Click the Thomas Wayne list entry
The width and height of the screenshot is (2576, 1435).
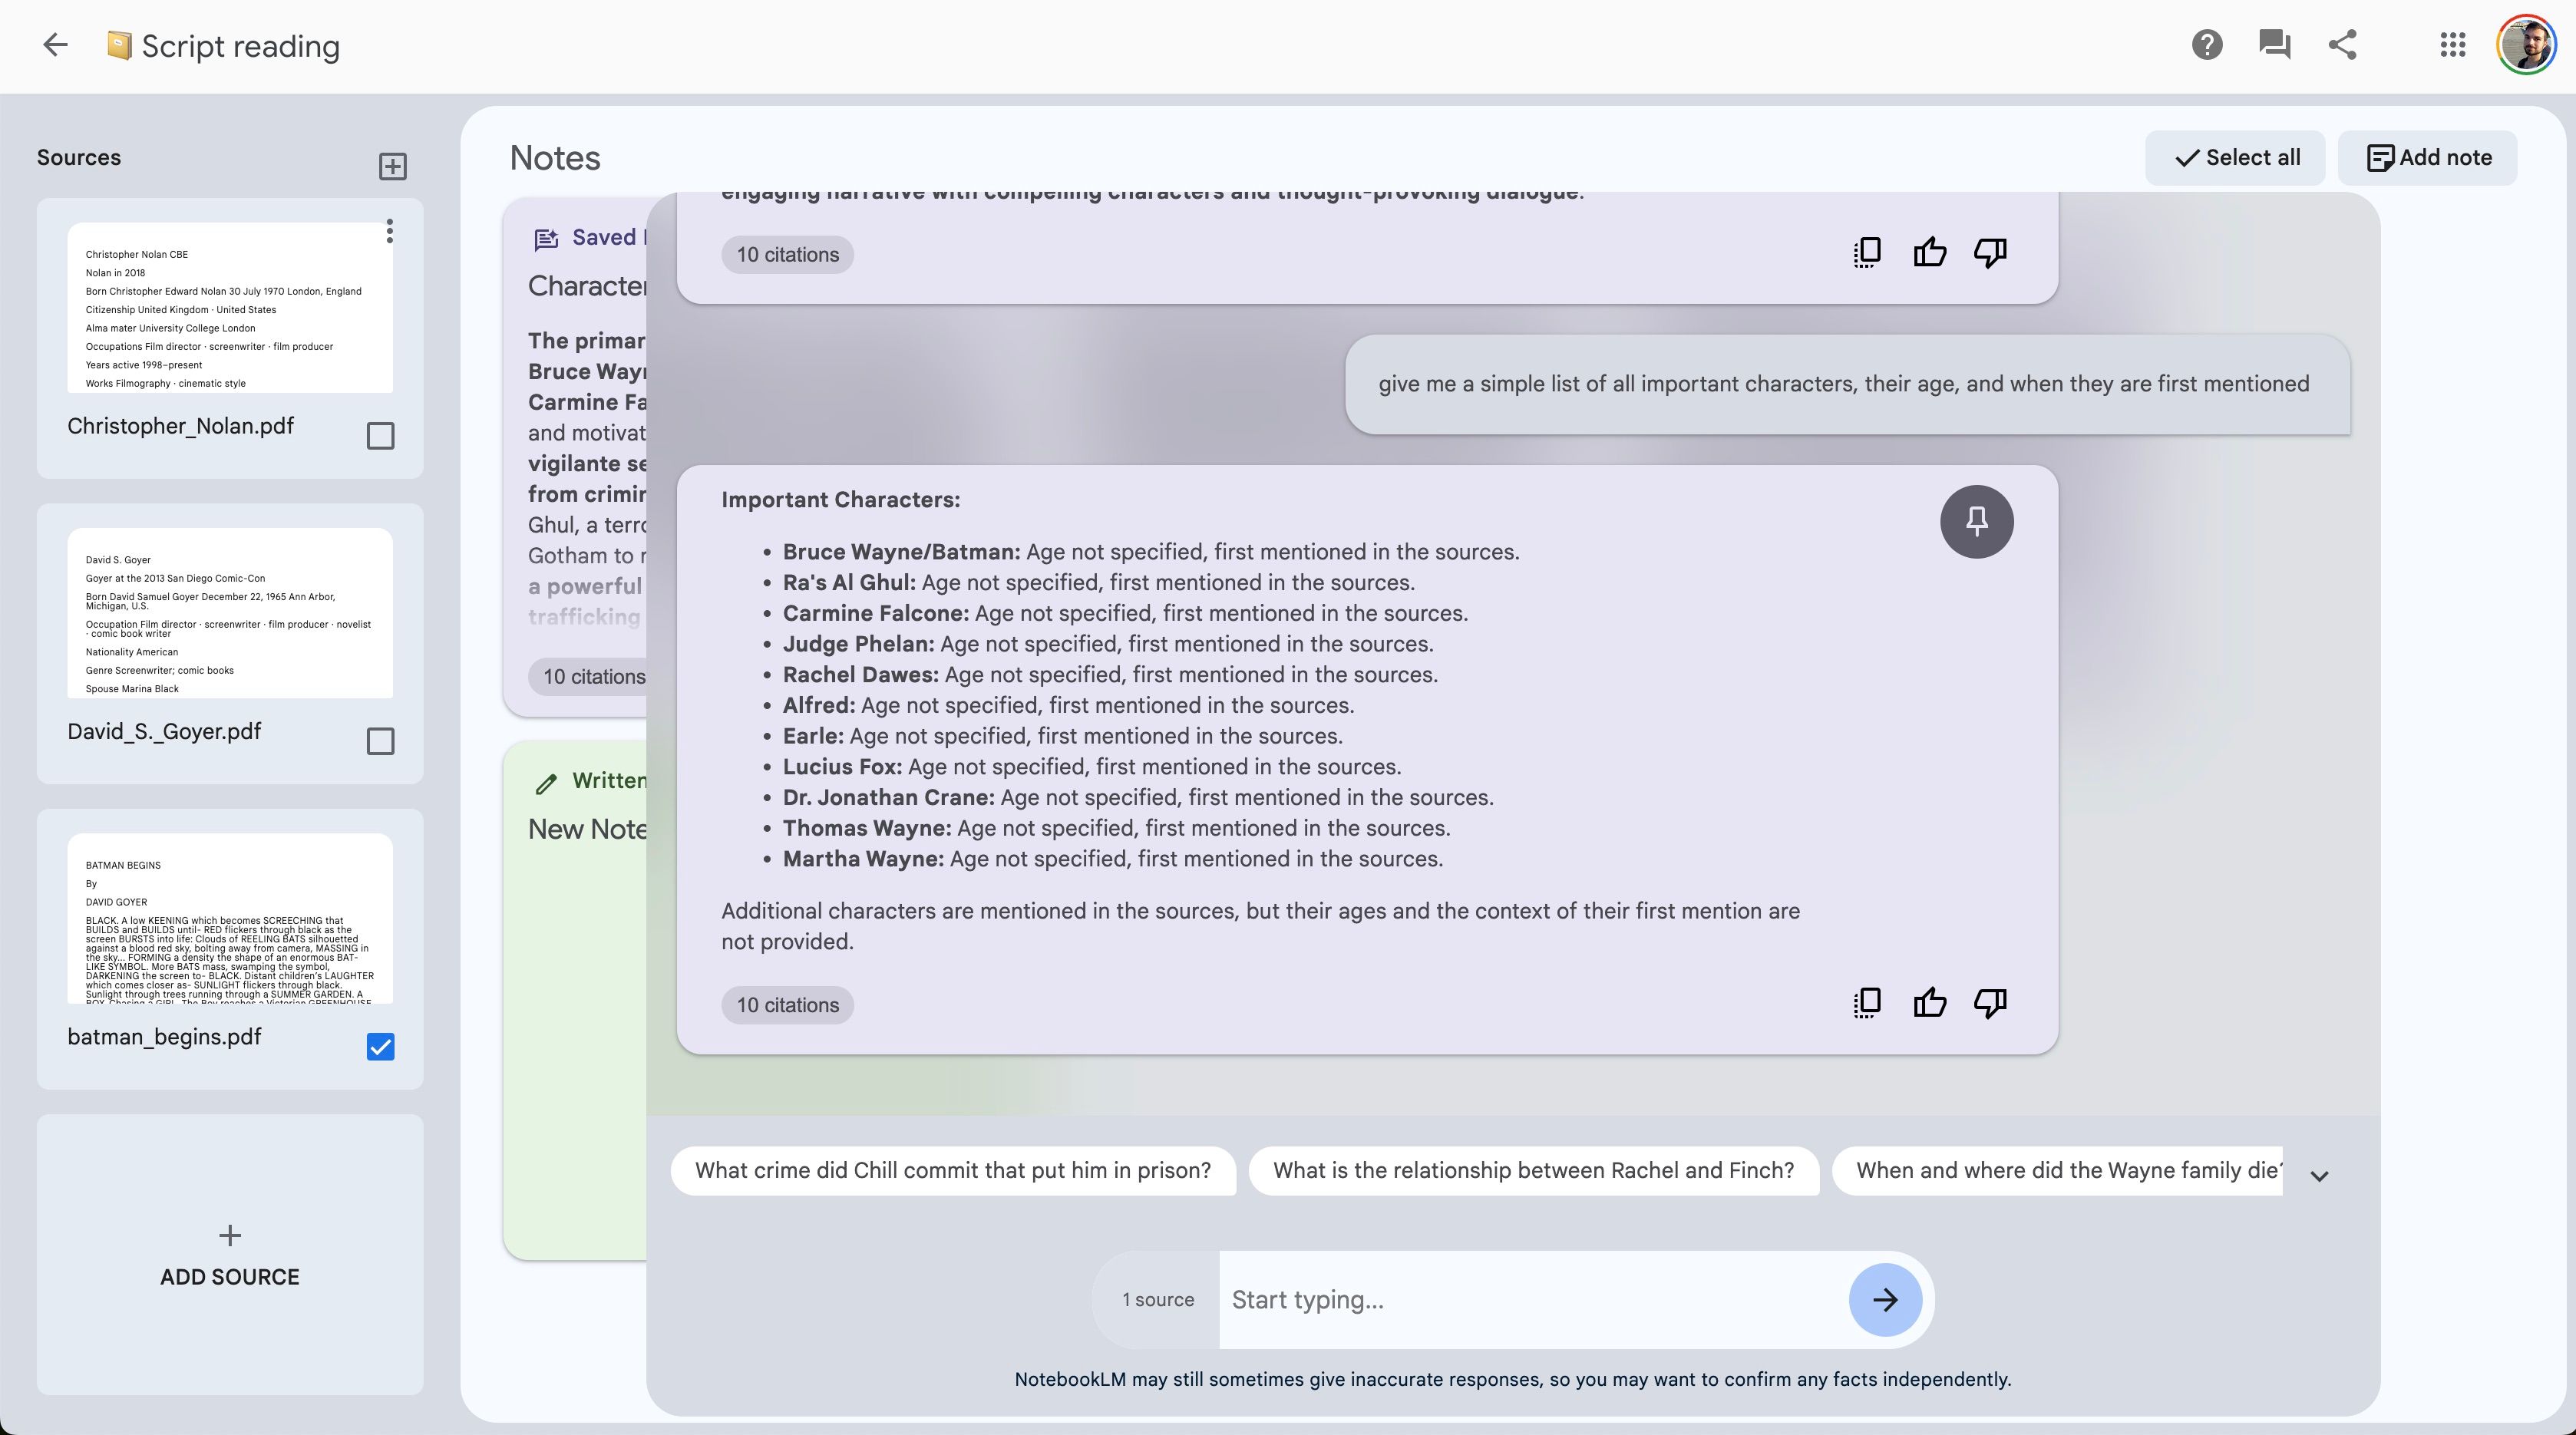coord(1115,828)
